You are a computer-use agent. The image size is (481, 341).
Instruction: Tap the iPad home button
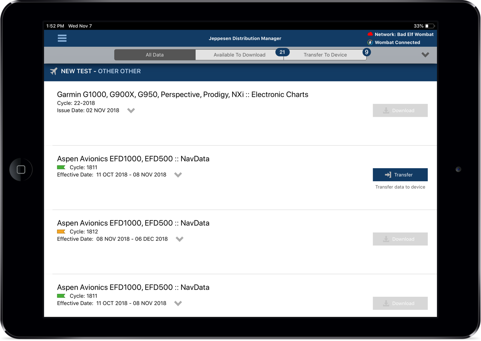click(21, 169)
